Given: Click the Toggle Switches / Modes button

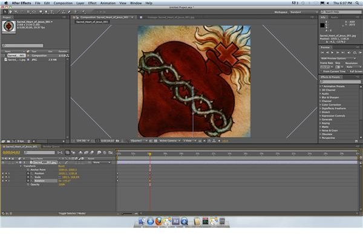Looking at the screenshot, I should tap(72, 213).
